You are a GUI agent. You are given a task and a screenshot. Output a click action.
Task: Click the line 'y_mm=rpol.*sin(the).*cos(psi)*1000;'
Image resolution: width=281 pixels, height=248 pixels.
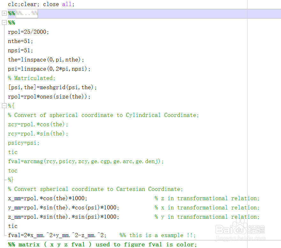(x=63, y=208)
